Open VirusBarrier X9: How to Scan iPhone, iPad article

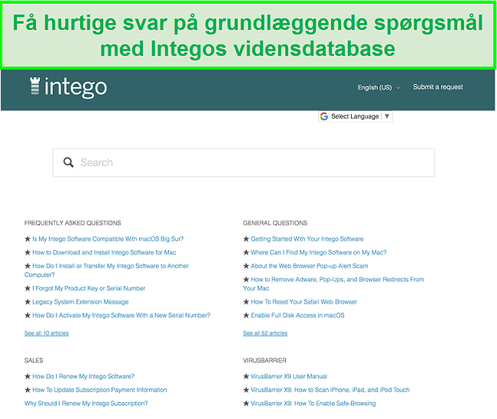(330, 390)
